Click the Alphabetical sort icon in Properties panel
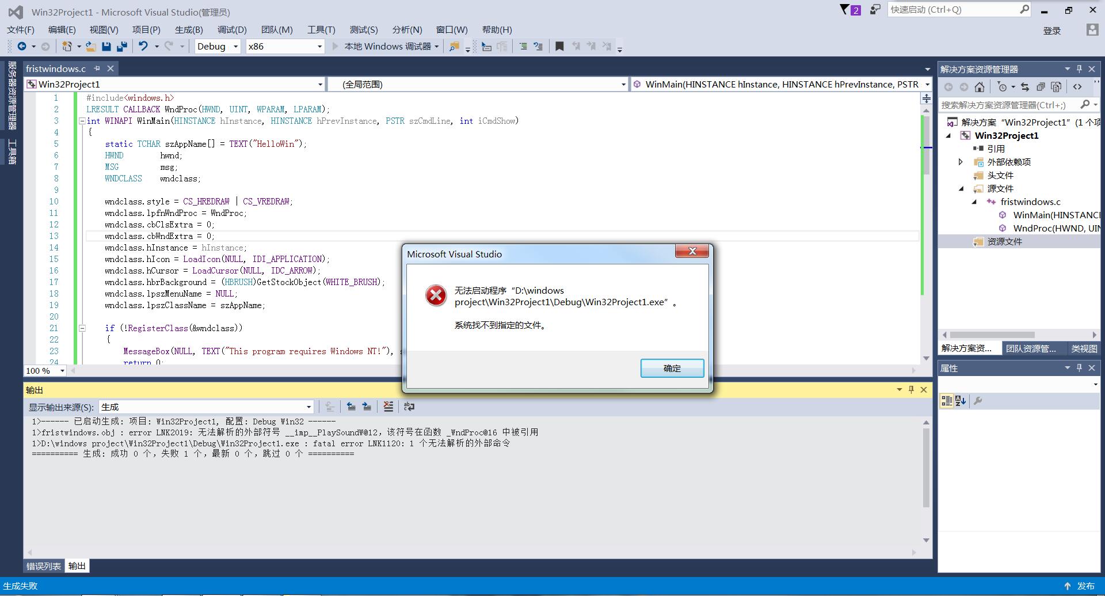This screenshot has height=596, width=1105. 961,401
